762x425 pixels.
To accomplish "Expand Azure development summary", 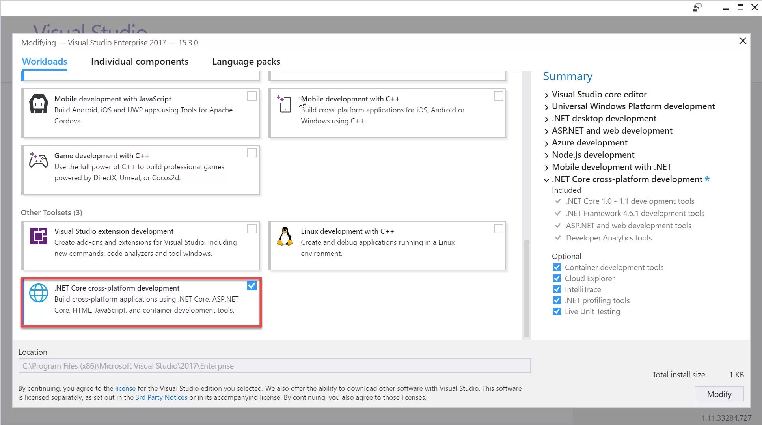I will [546, 143].
